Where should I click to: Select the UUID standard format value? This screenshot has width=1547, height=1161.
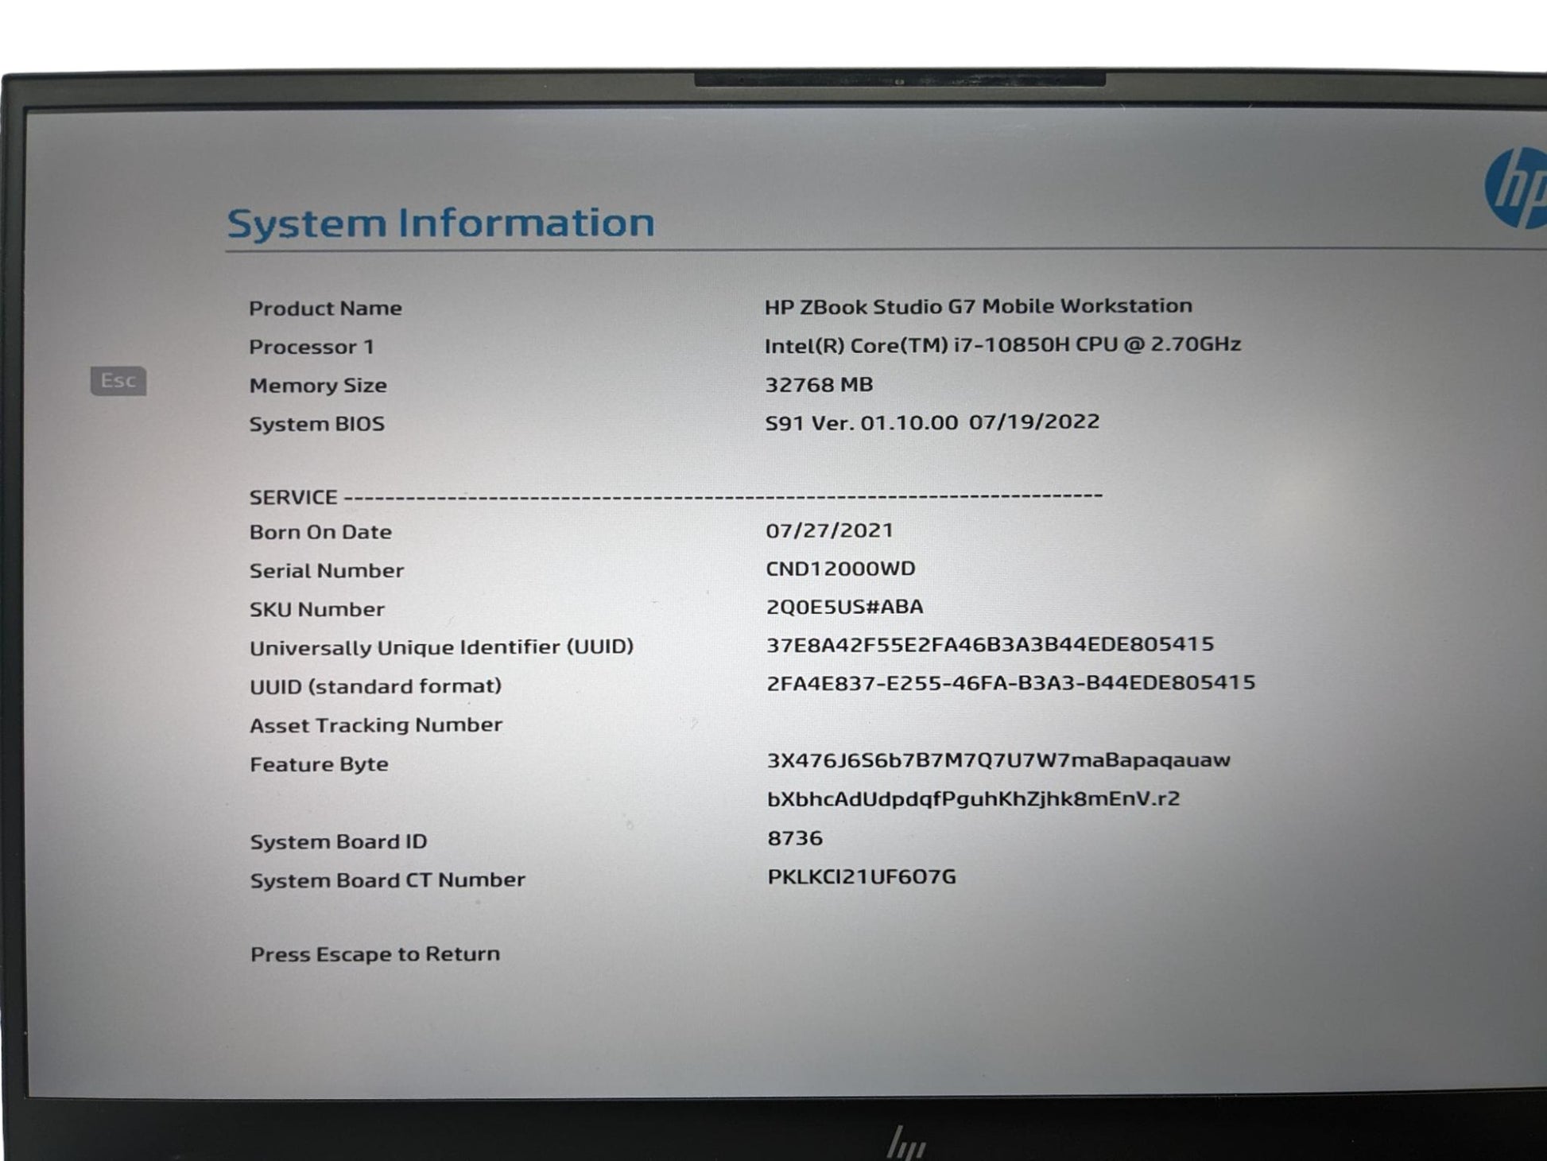[x=1010, y=682]
